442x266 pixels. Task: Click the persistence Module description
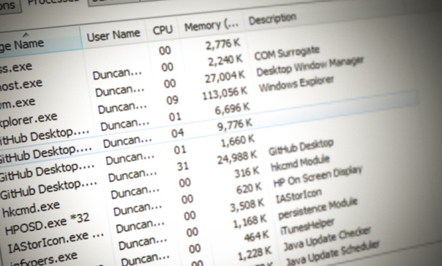(x=318, y=209)
